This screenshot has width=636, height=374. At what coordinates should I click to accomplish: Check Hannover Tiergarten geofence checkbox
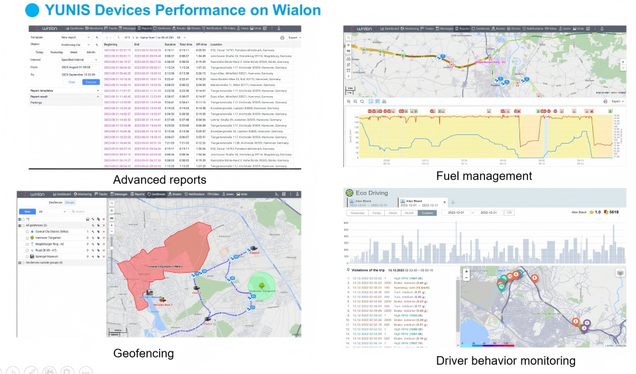27,238
